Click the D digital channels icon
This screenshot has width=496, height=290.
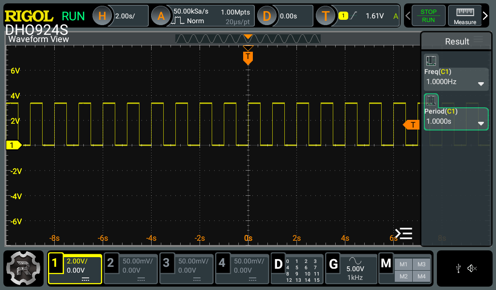278,264
